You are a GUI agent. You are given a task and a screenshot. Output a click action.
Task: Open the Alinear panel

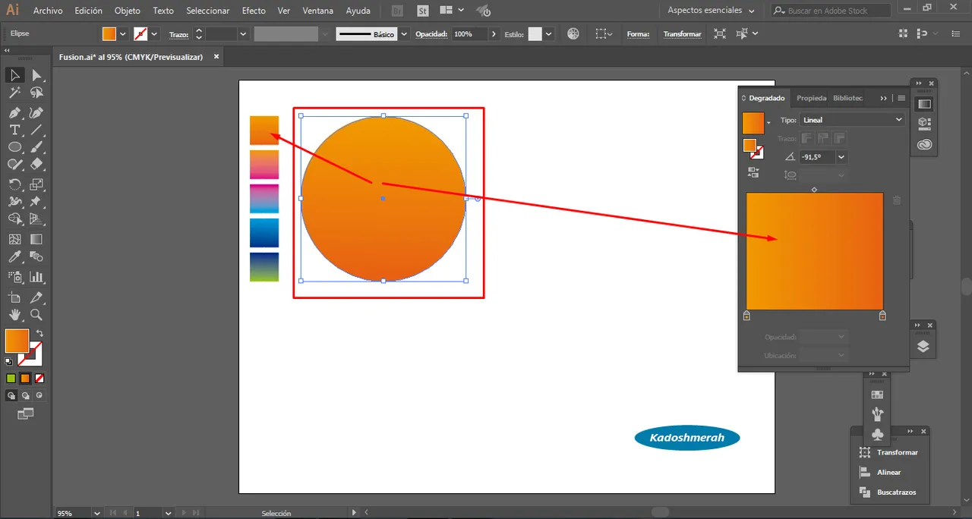(x=888, y=472)
